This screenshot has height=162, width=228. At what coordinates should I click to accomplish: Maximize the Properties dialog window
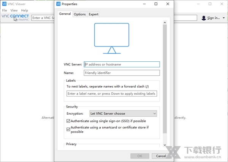[156, 4]
